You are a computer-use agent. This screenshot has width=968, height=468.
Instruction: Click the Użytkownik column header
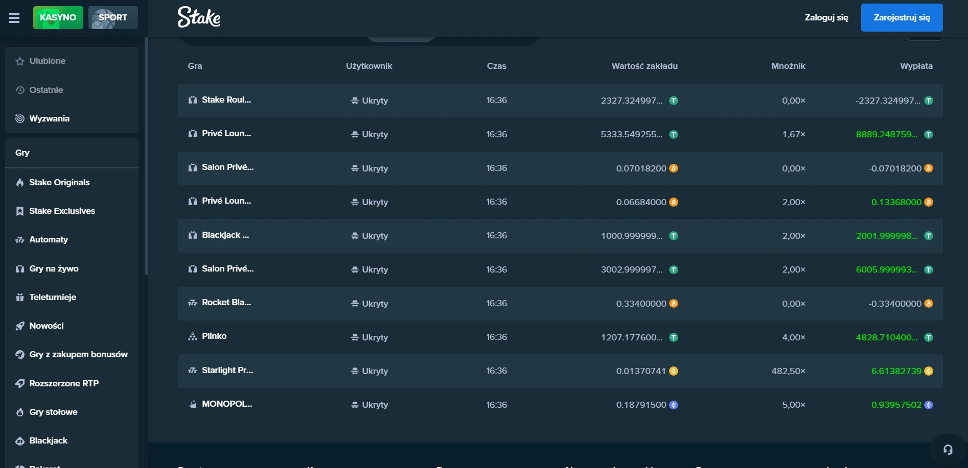click(369, 66)
